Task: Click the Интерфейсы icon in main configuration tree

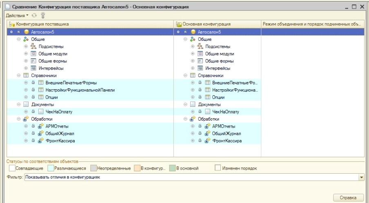Action: click(200, 68)
